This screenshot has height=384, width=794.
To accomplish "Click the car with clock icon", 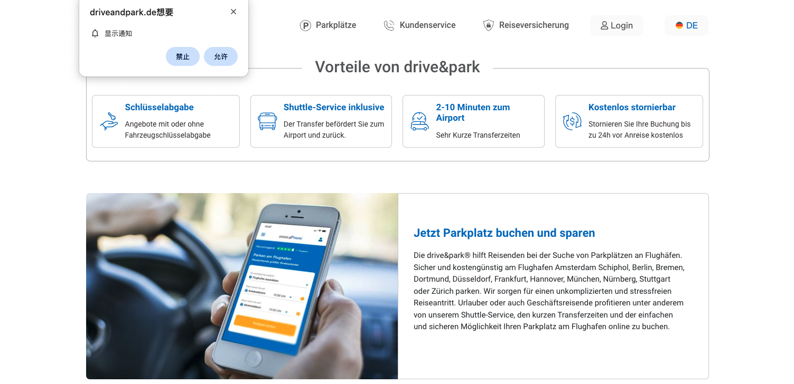I will tap(419, 121).
